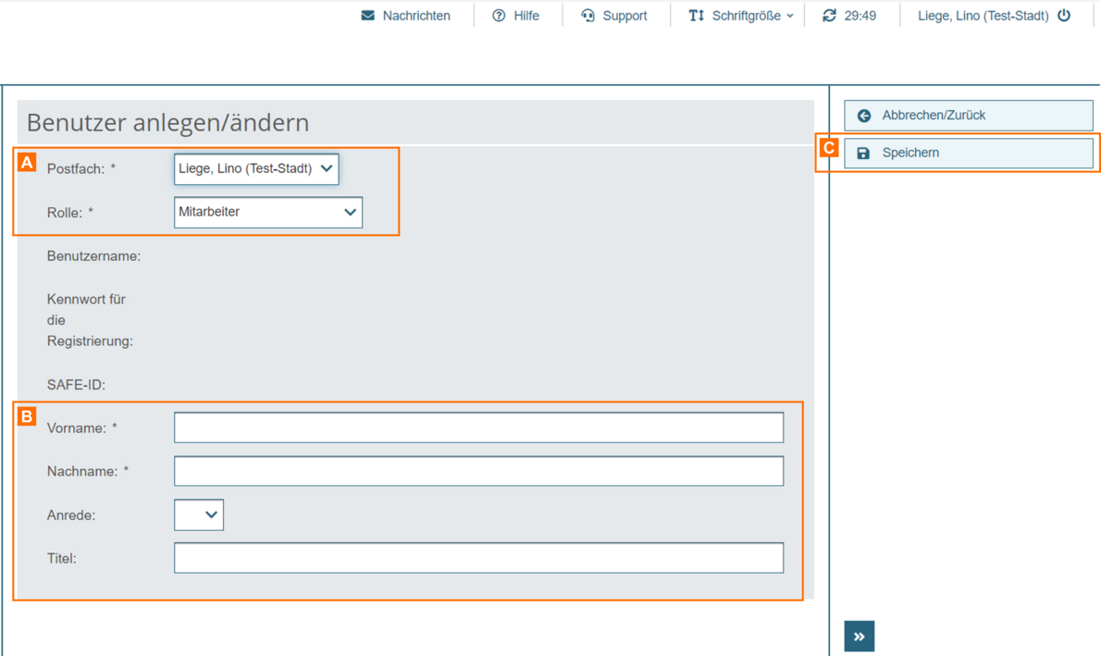
Task: Click the 29:49 session timer text
Action: click(x=860, y=16)
